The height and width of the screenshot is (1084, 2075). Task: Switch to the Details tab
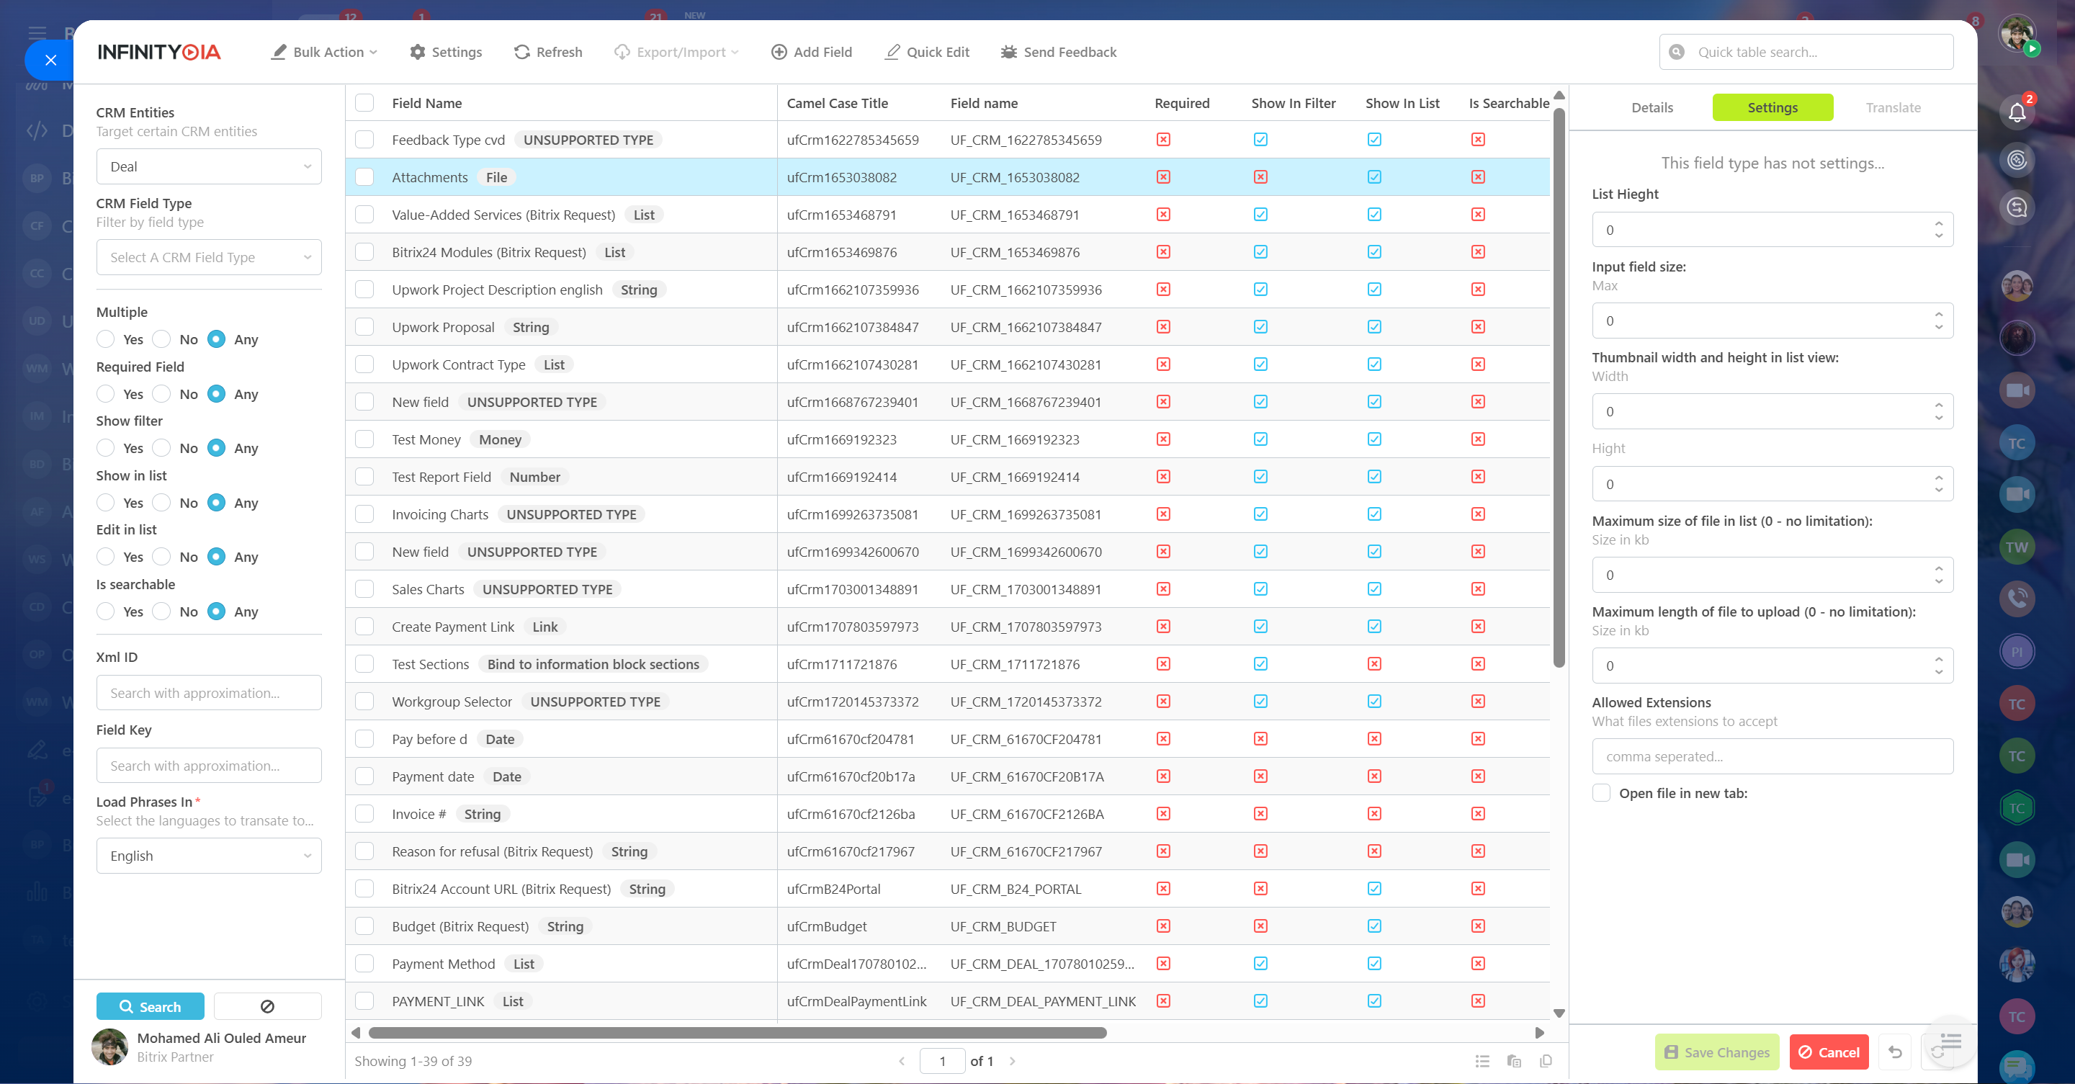coord(1652,107)
